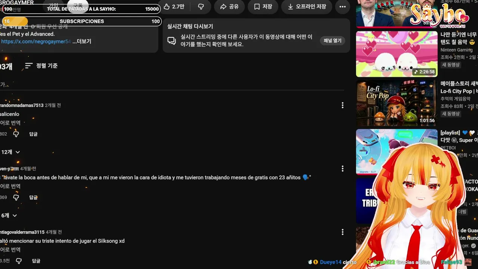Open the 공유 share dialog
Image resolution: width=478 pixels, height=269 pixels.
click(229, 6)
